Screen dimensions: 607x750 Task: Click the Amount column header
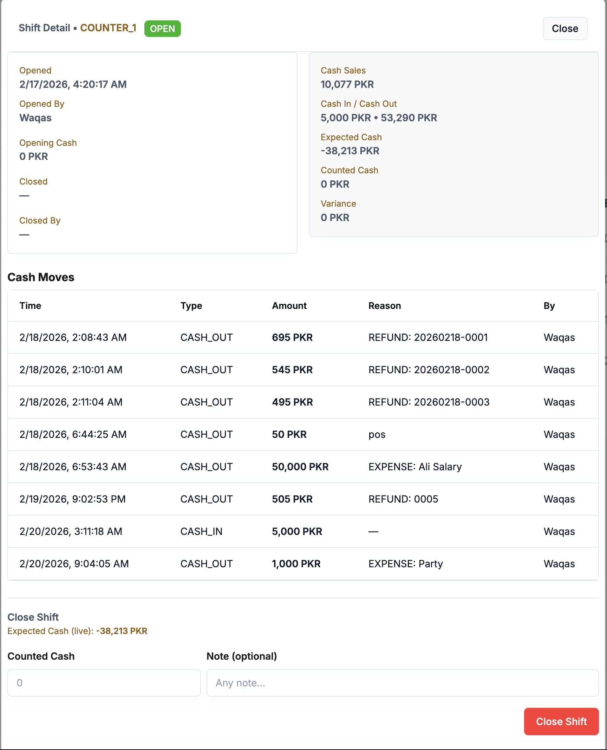tap(289, 306)
